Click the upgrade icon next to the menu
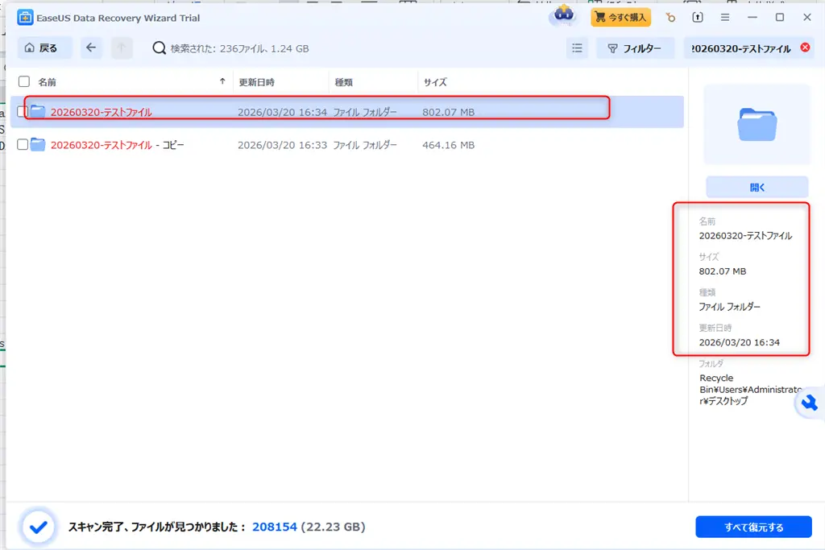 click(x=698, y=17)
